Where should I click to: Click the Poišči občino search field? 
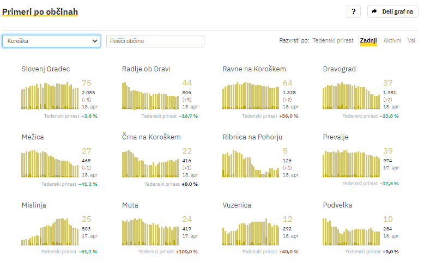(x=155, y=41)
